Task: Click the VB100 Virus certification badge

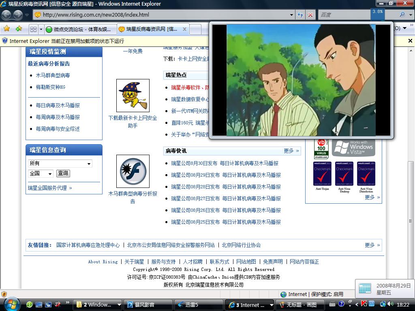Action: click(321, 149)
